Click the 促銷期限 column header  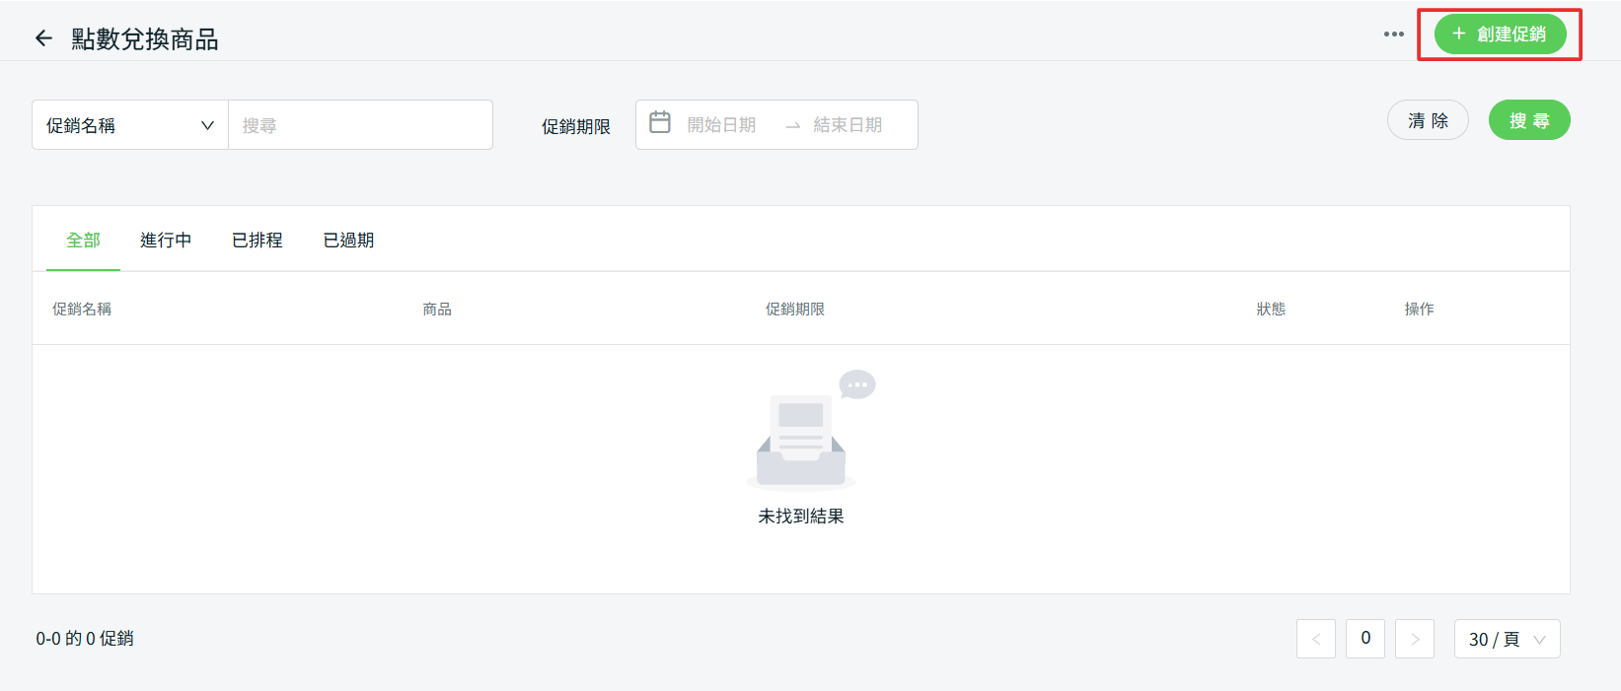(x=795, y=310)
